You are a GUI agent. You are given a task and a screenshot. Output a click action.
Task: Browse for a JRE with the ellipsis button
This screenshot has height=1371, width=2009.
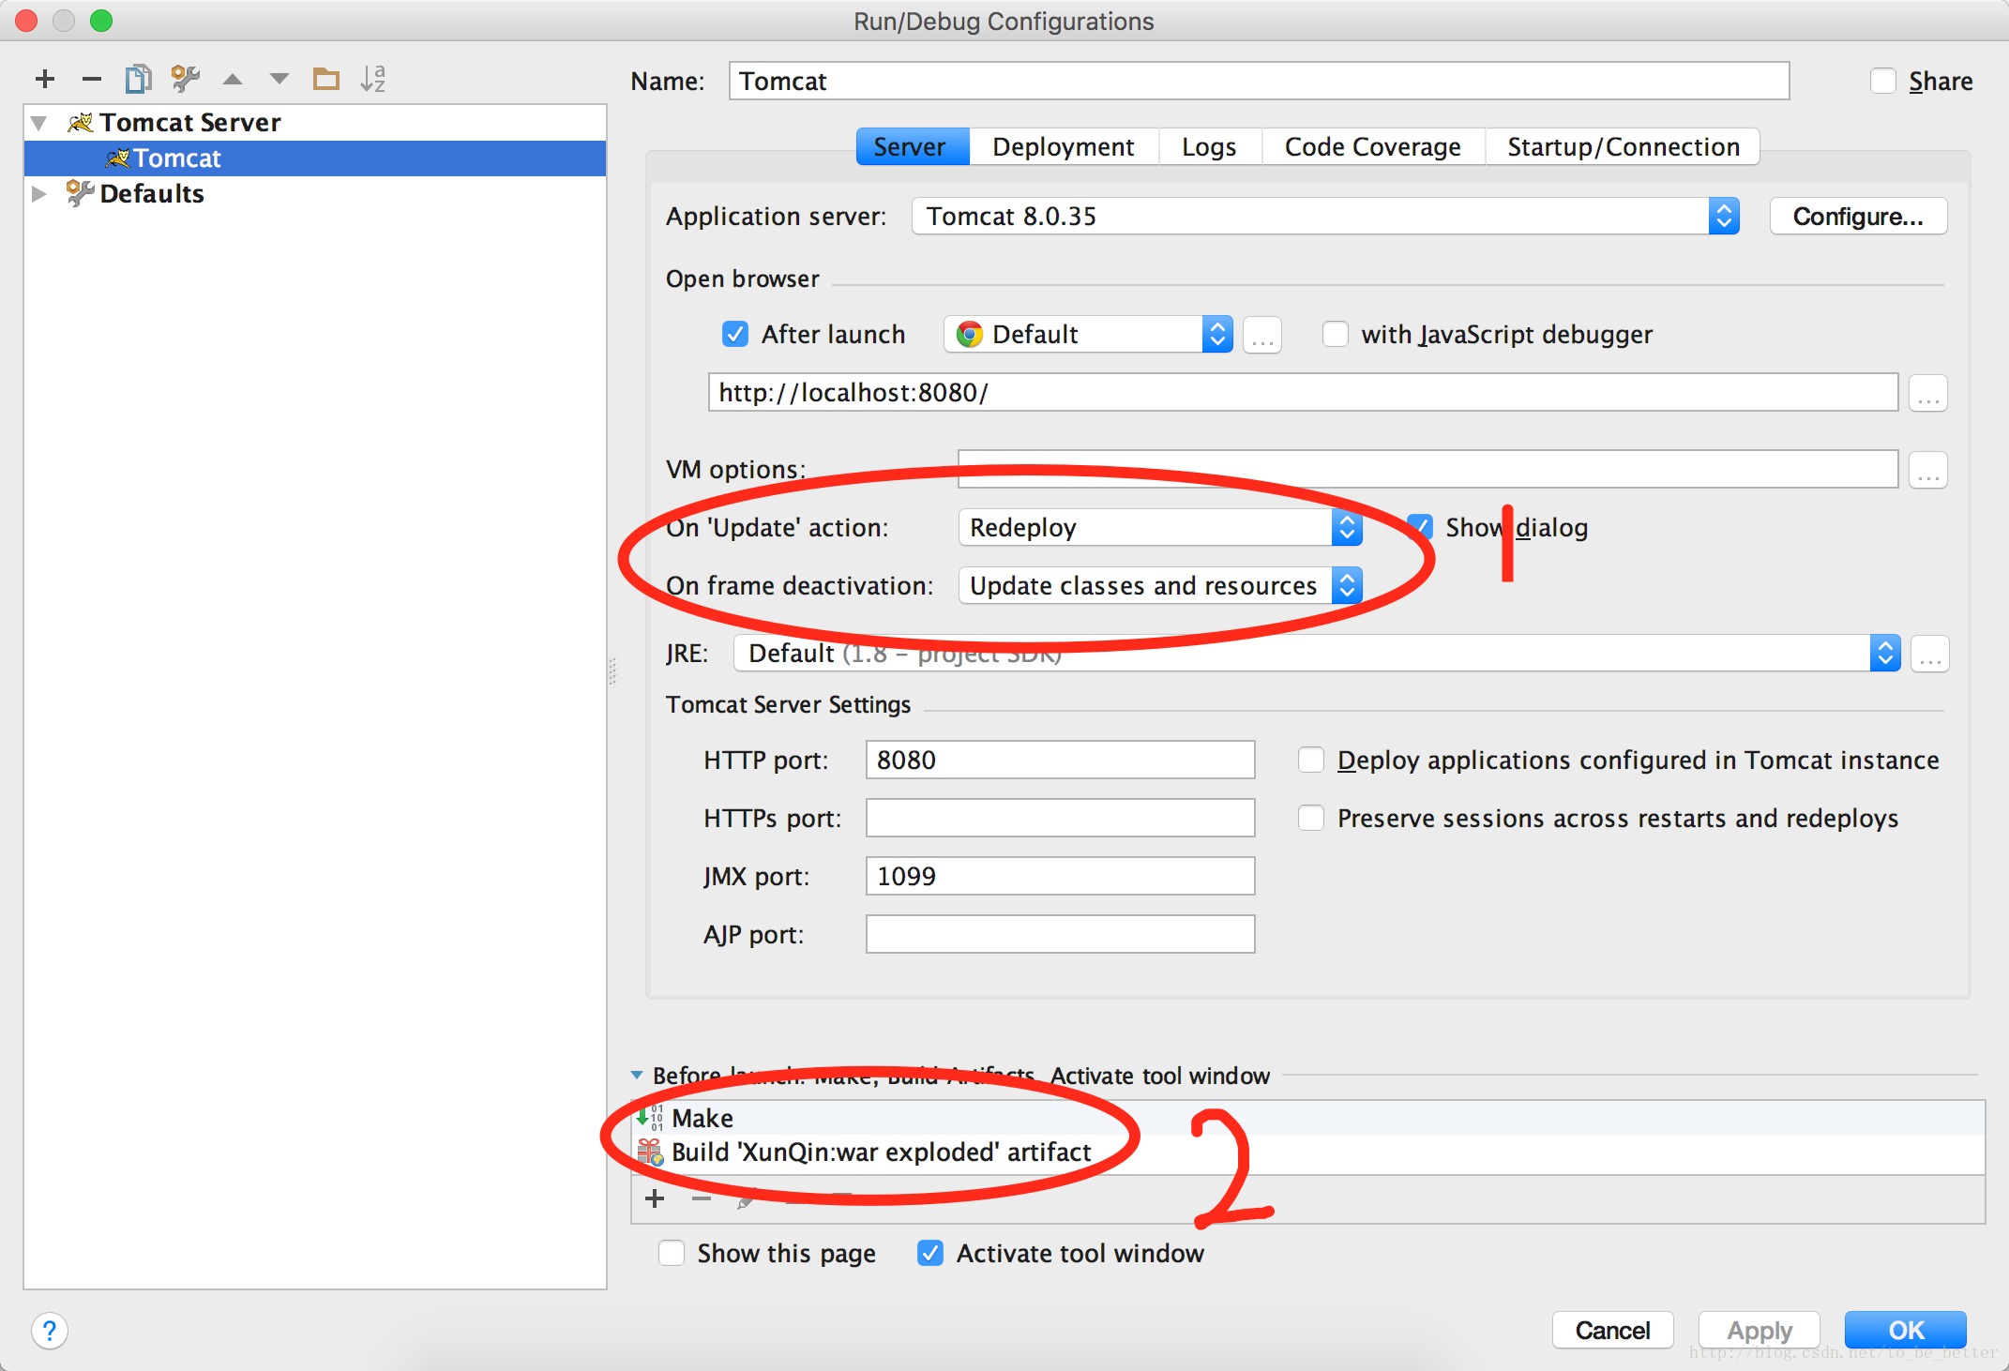point(1930,654)
